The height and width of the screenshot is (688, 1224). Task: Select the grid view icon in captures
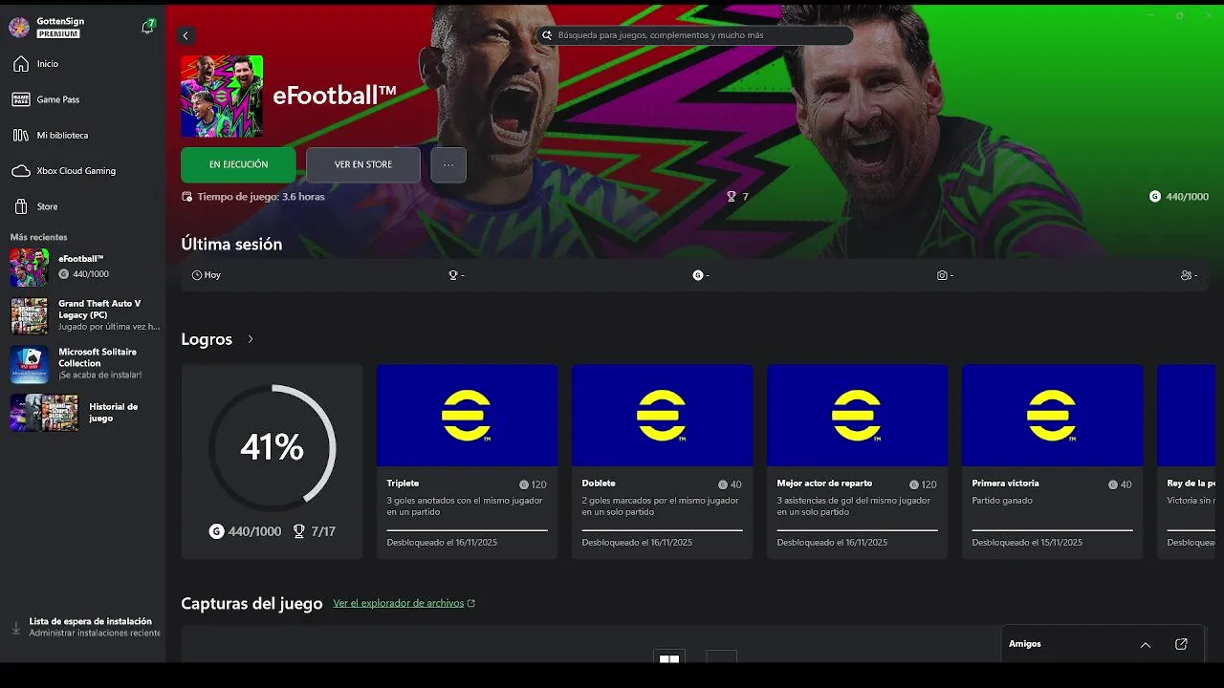[669, 657]
